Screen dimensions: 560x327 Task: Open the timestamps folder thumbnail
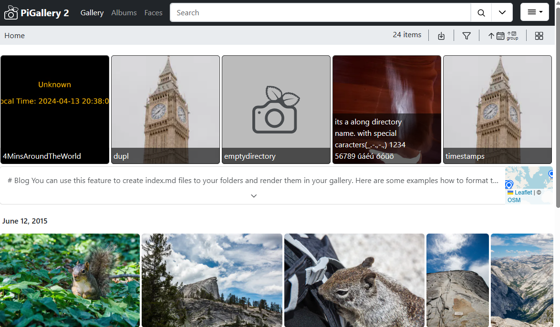497,110
